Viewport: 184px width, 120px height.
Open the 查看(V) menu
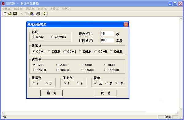coord(55,9)
